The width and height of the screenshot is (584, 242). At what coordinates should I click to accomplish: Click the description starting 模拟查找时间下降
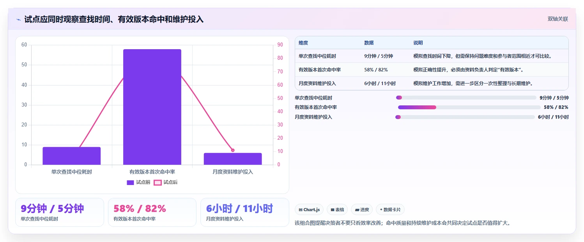482,56
